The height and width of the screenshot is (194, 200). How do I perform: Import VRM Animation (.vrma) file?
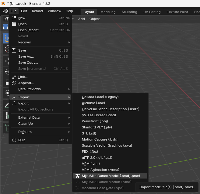click(x=110, y=170)
